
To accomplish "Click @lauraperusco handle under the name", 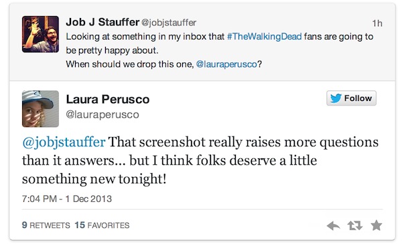I will click(x=103, y=114).
